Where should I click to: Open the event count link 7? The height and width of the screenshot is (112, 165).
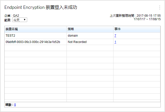pos(115,36)
